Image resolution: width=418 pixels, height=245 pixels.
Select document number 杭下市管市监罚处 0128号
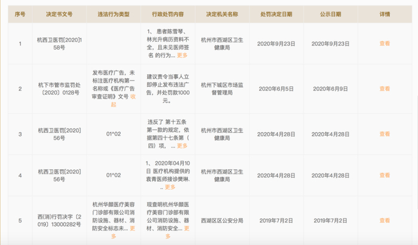(x=59, y=89)
